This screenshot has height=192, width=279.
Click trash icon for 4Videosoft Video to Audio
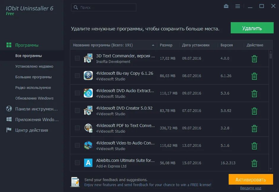point(254,146)
